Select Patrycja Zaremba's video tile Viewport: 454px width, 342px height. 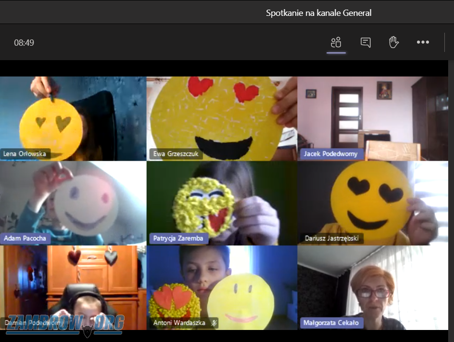221,202
